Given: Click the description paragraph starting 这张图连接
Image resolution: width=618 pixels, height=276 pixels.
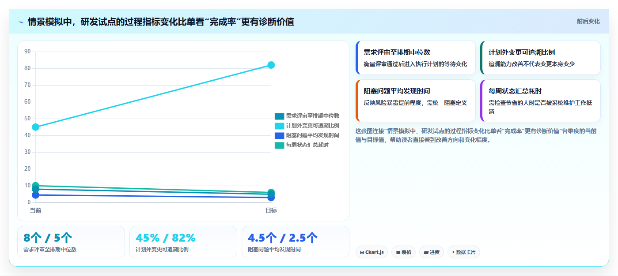Looking at the screenshot, I should tap(477, 135).
